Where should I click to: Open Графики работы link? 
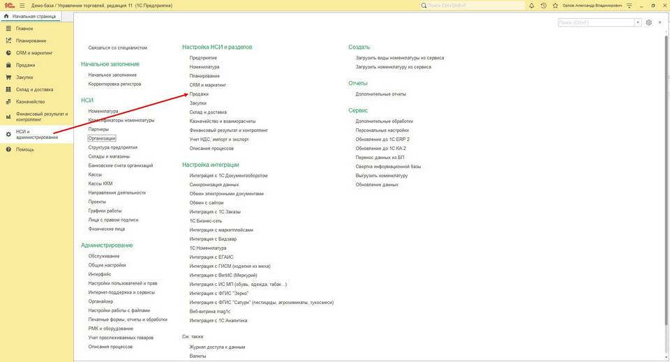click(x=105, y=211)
